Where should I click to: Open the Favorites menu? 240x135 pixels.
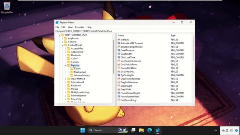(x=79, y=27)
